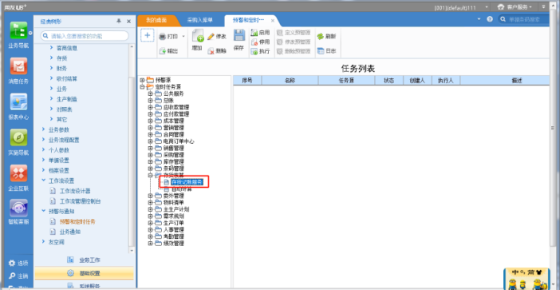Select the 委外管理 tree folder
The width and height of the screenshot is (560, 290).
[x=174, y=196]
